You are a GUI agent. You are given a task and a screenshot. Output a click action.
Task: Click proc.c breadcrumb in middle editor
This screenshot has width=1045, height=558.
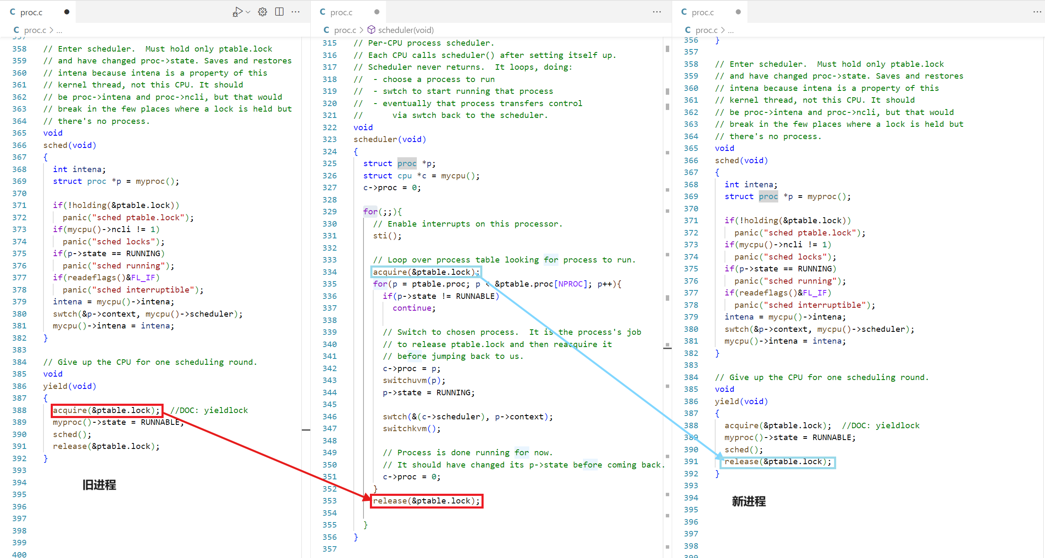point(345,30)
